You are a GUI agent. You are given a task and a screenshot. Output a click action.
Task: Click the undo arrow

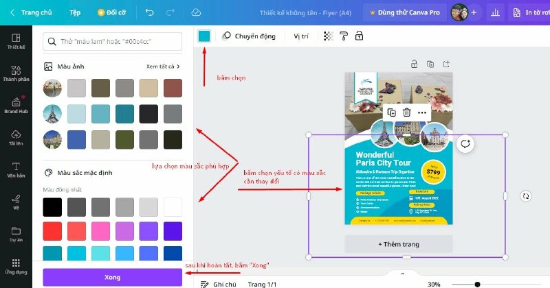pyautogui.click(x=150, y=12)
